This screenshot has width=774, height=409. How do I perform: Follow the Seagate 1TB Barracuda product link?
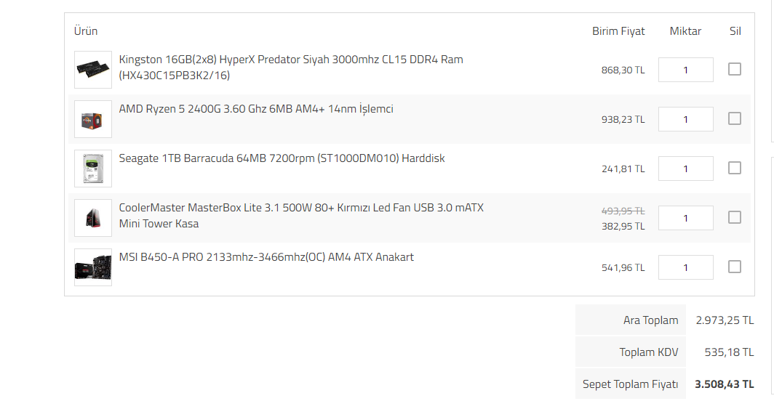[282, 158]
